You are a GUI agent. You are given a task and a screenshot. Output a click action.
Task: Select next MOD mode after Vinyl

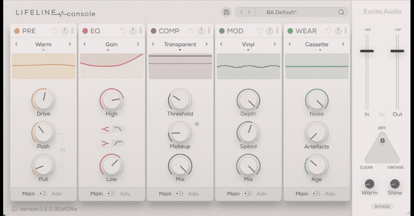click(275, 44)
